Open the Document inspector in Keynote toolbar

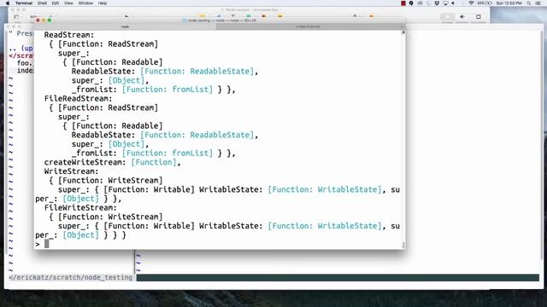tap(479, 17)
